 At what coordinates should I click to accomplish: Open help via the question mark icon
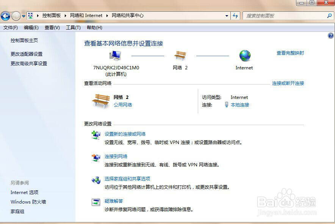tap(330, 35)
